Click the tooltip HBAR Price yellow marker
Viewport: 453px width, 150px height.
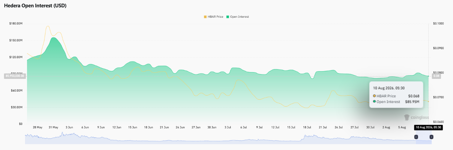(x=375, y=96)
